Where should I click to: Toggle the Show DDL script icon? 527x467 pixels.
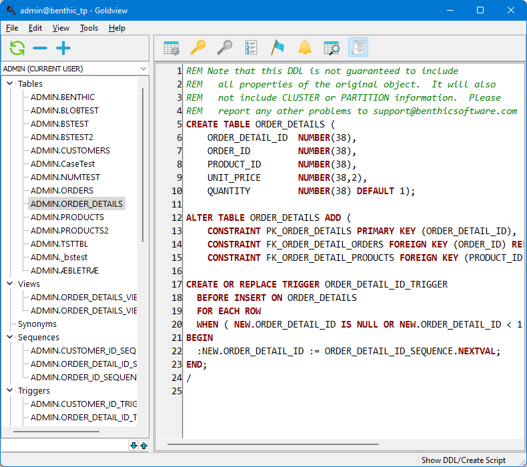pos(358,47)
